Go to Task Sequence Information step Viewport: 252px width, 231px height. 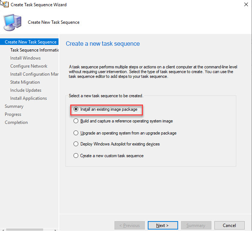(x=34, y=50)
